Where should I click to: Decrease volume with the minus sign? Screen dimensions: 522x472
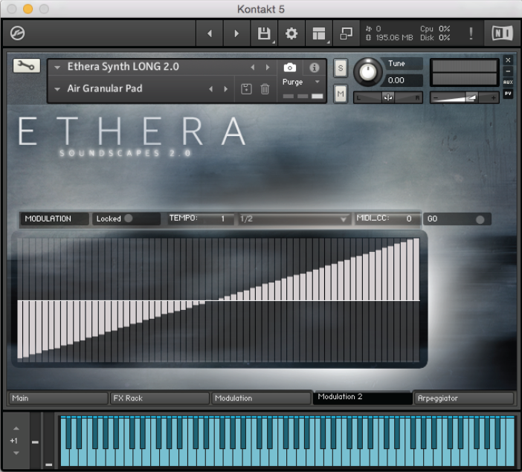click(436, 98)
